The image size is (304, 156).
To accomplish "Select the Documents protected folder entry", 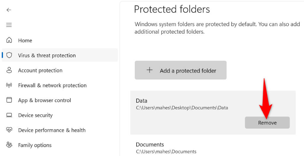I will click(x=166, y=148).
